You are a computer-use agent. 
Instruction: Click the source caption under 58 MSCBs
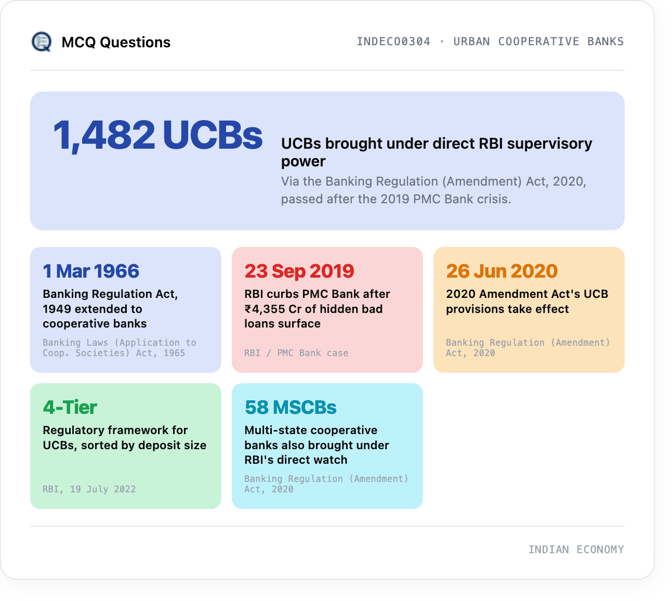[326, 484]
